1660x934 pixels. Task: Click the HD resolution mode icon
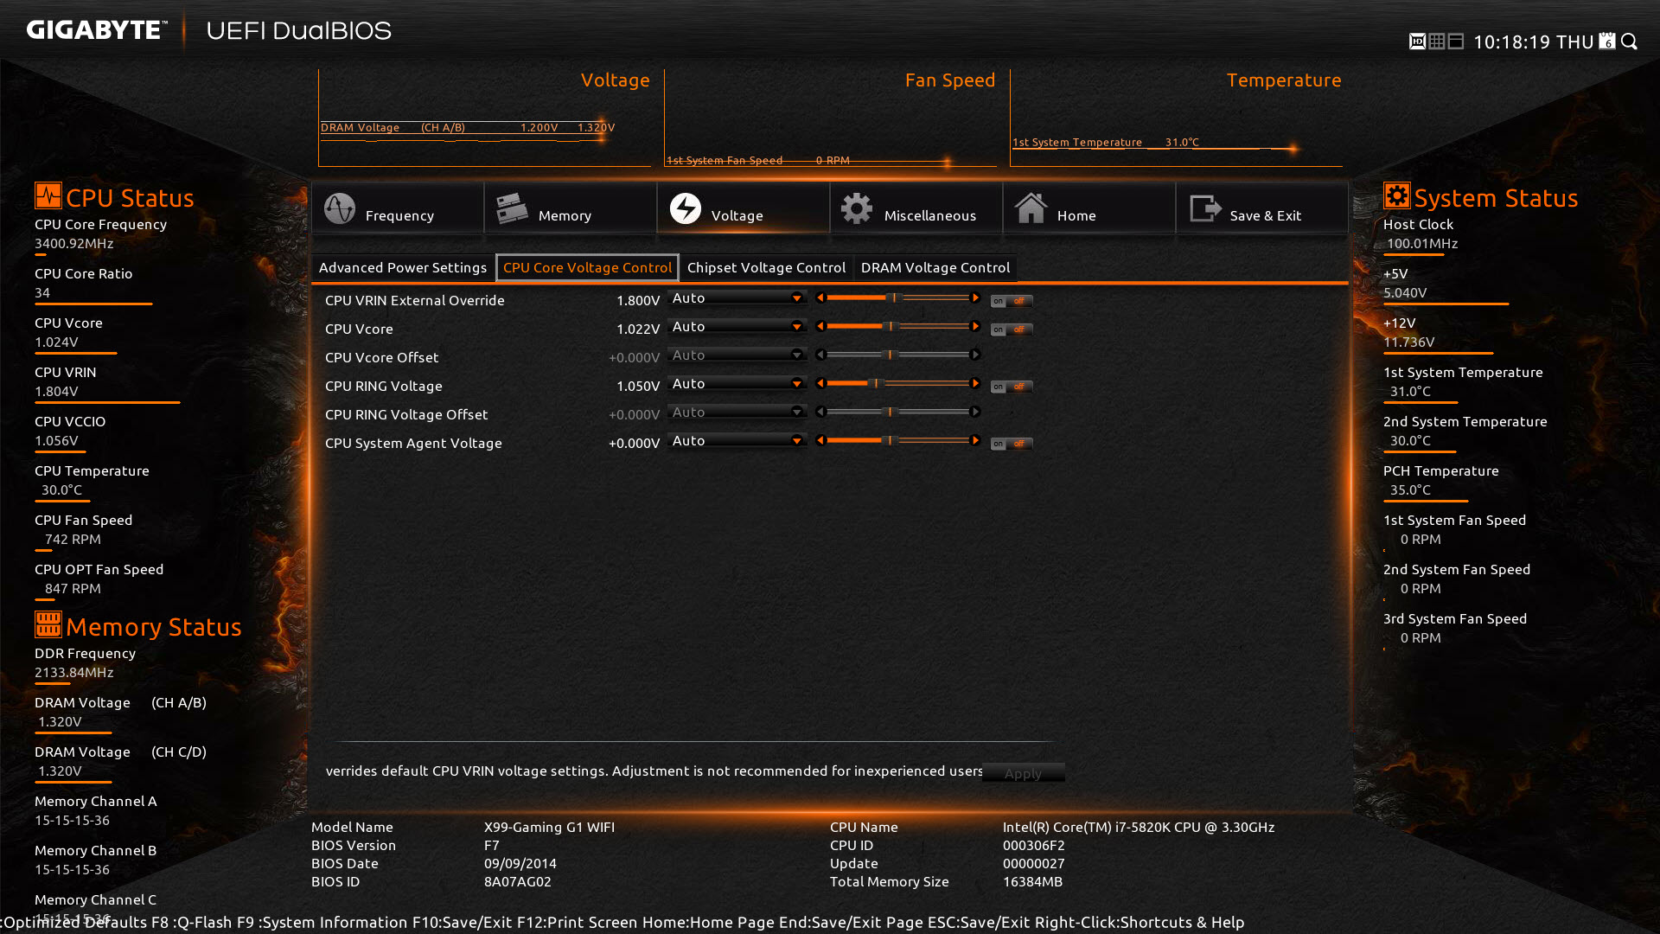pyautogui.click(x=1417, y=42)
